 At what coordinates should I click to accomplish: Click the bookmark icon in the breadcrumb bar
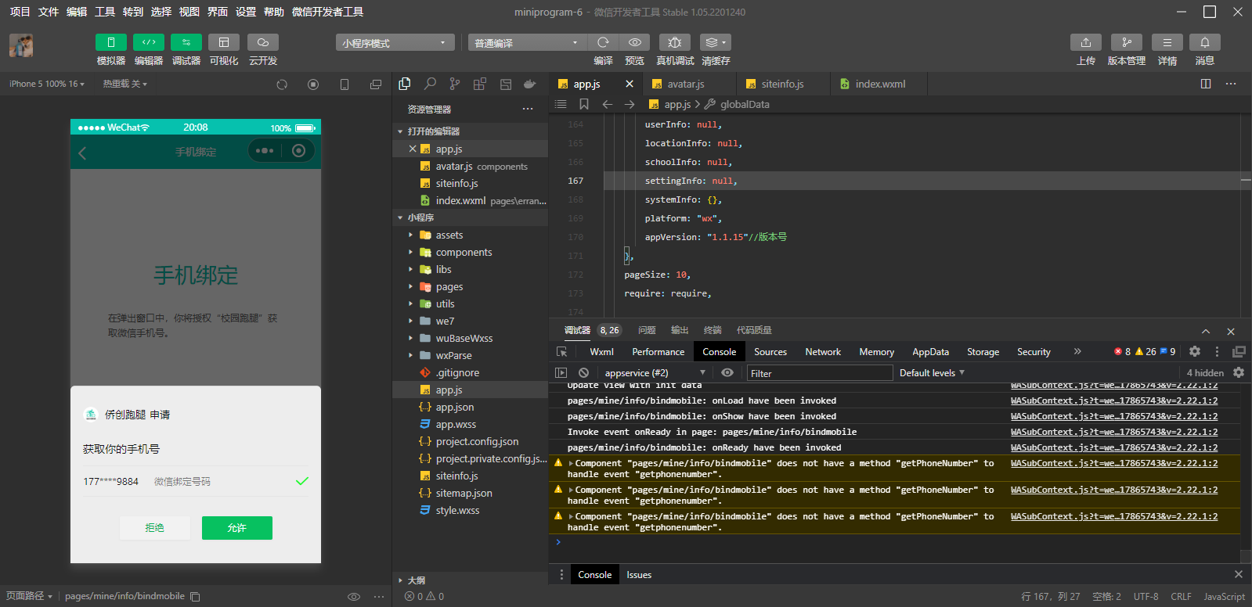click(584, 104)
